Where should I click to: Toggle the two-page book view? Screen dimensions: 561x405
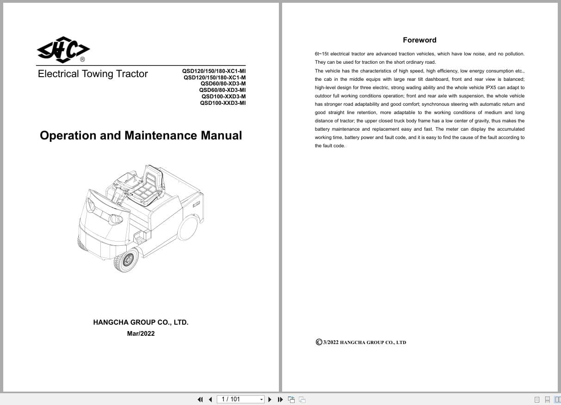(558, 399)
